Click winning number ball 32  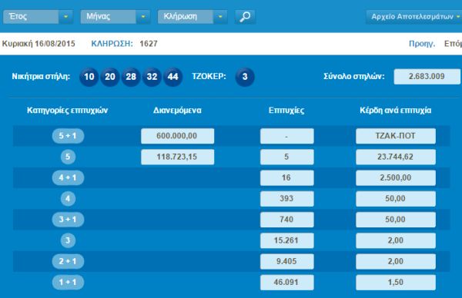[152, 77]
